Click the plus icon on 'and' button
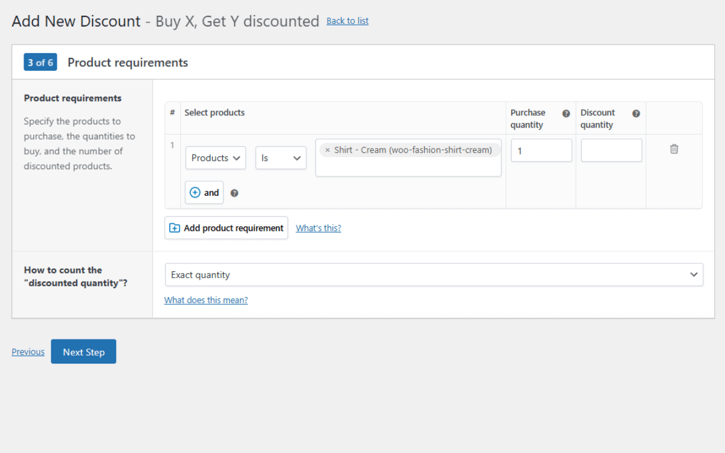The width and height of the screenshot is (725, 453). 195,193
